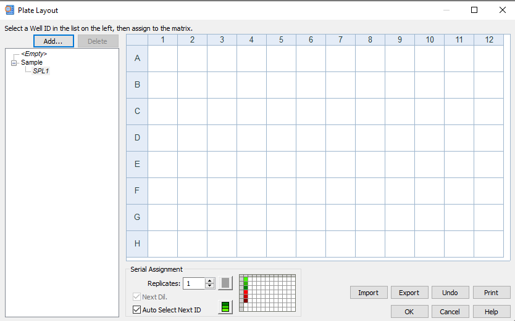The height and width of the screenshot is (321, 515).
Task: Assign well B6 in the matrix
Action: [311, 85]
